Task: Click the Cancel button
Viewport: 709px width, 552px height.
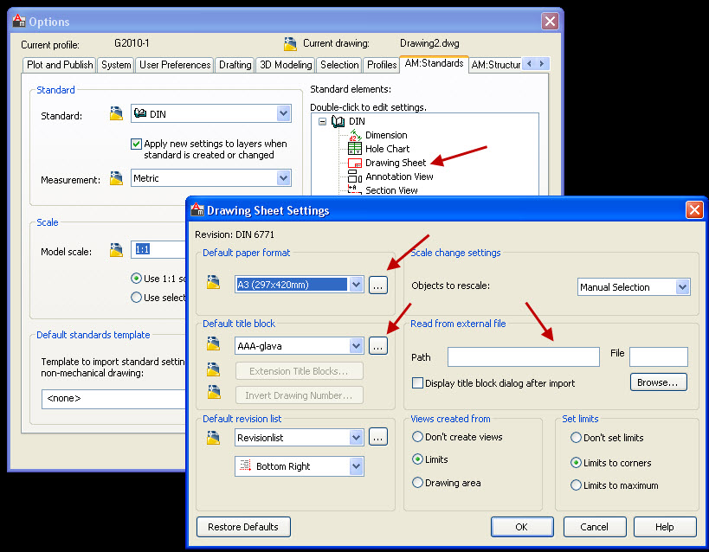Action: [x=595, y=527]
